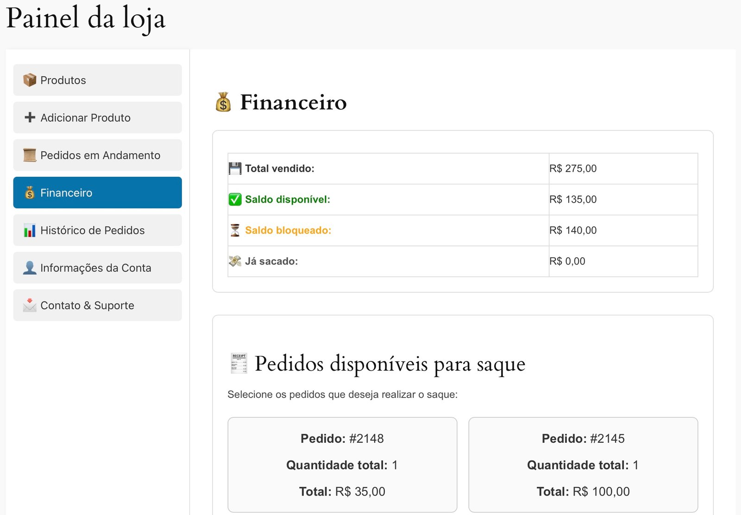Select the order card Pedido #2145
This screenshot has width=741, height=515.
(x=583, y=465)
